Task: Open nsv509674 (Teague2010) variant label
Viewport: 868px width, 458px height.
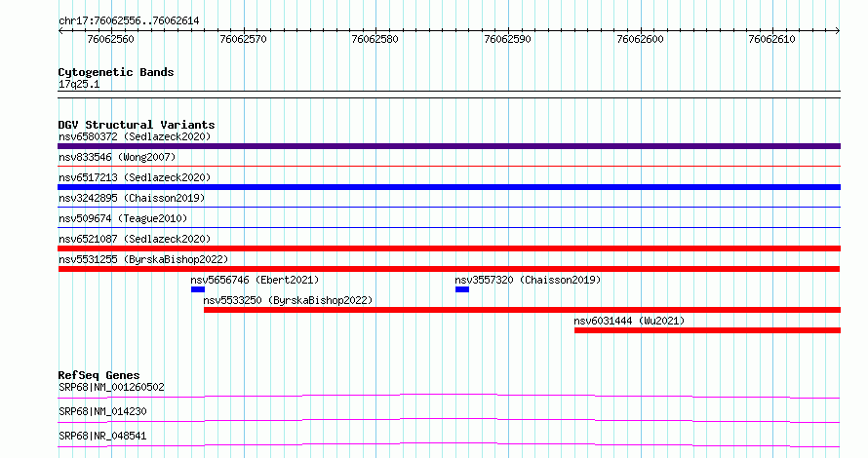Action: 123,218
